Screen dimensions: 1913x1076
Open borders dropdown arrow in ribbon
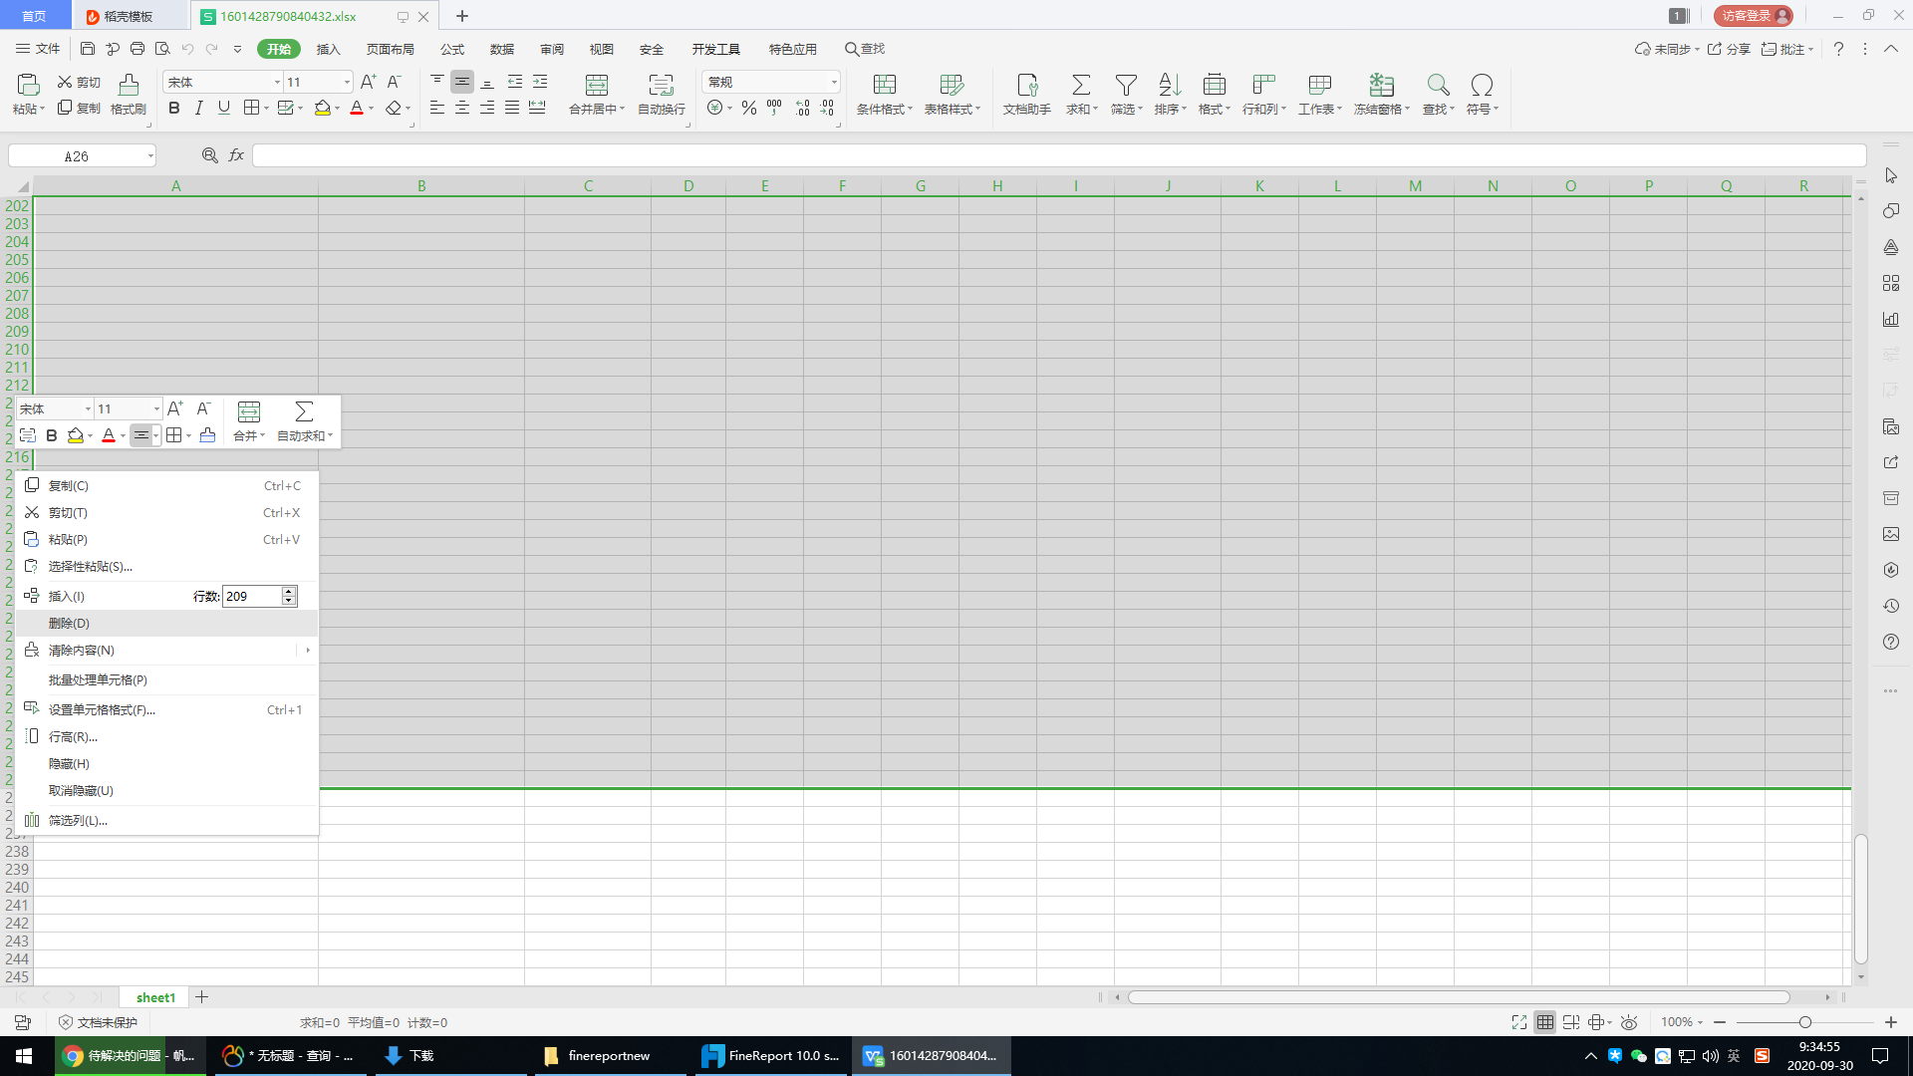tap(266, 109)
